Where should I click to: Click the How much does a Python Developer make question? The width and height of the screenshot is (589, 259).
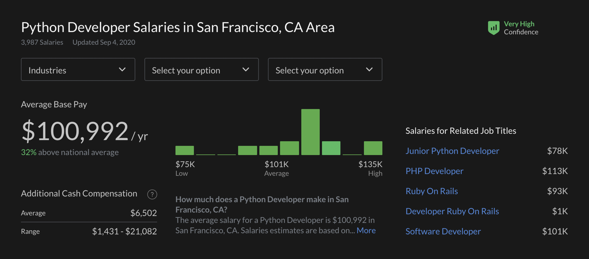point(262,204)
